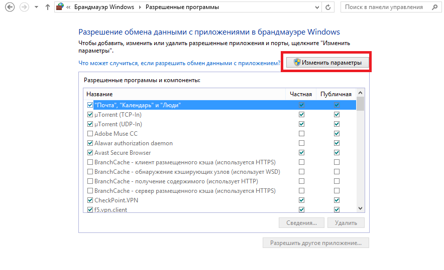
Task: Enable Частная for Adobe Muse CC
Action: pos(301,134)
